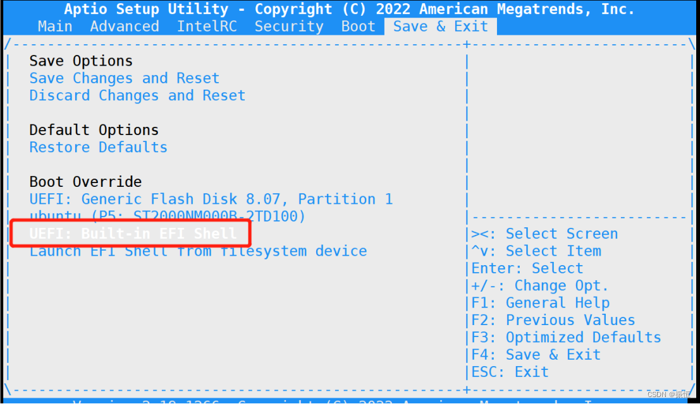Click the Default Options heading

point(94,130)
